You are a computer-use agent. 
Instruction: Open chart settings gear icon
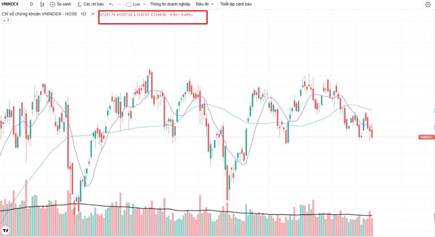pos(428,4)
